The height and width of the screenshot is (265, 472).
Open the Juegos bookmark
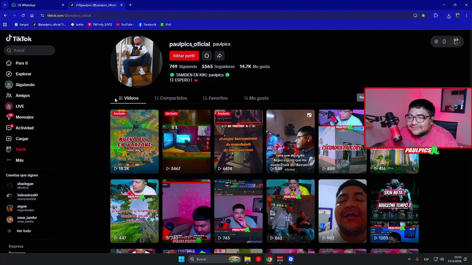click(x=21, y=25)
